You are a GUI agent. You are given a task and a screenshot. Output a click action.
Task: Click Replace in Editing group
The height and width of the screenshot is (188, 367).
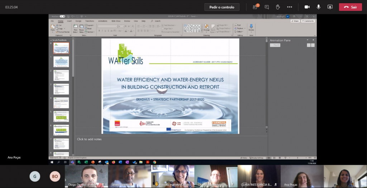[x=239, y=28]
